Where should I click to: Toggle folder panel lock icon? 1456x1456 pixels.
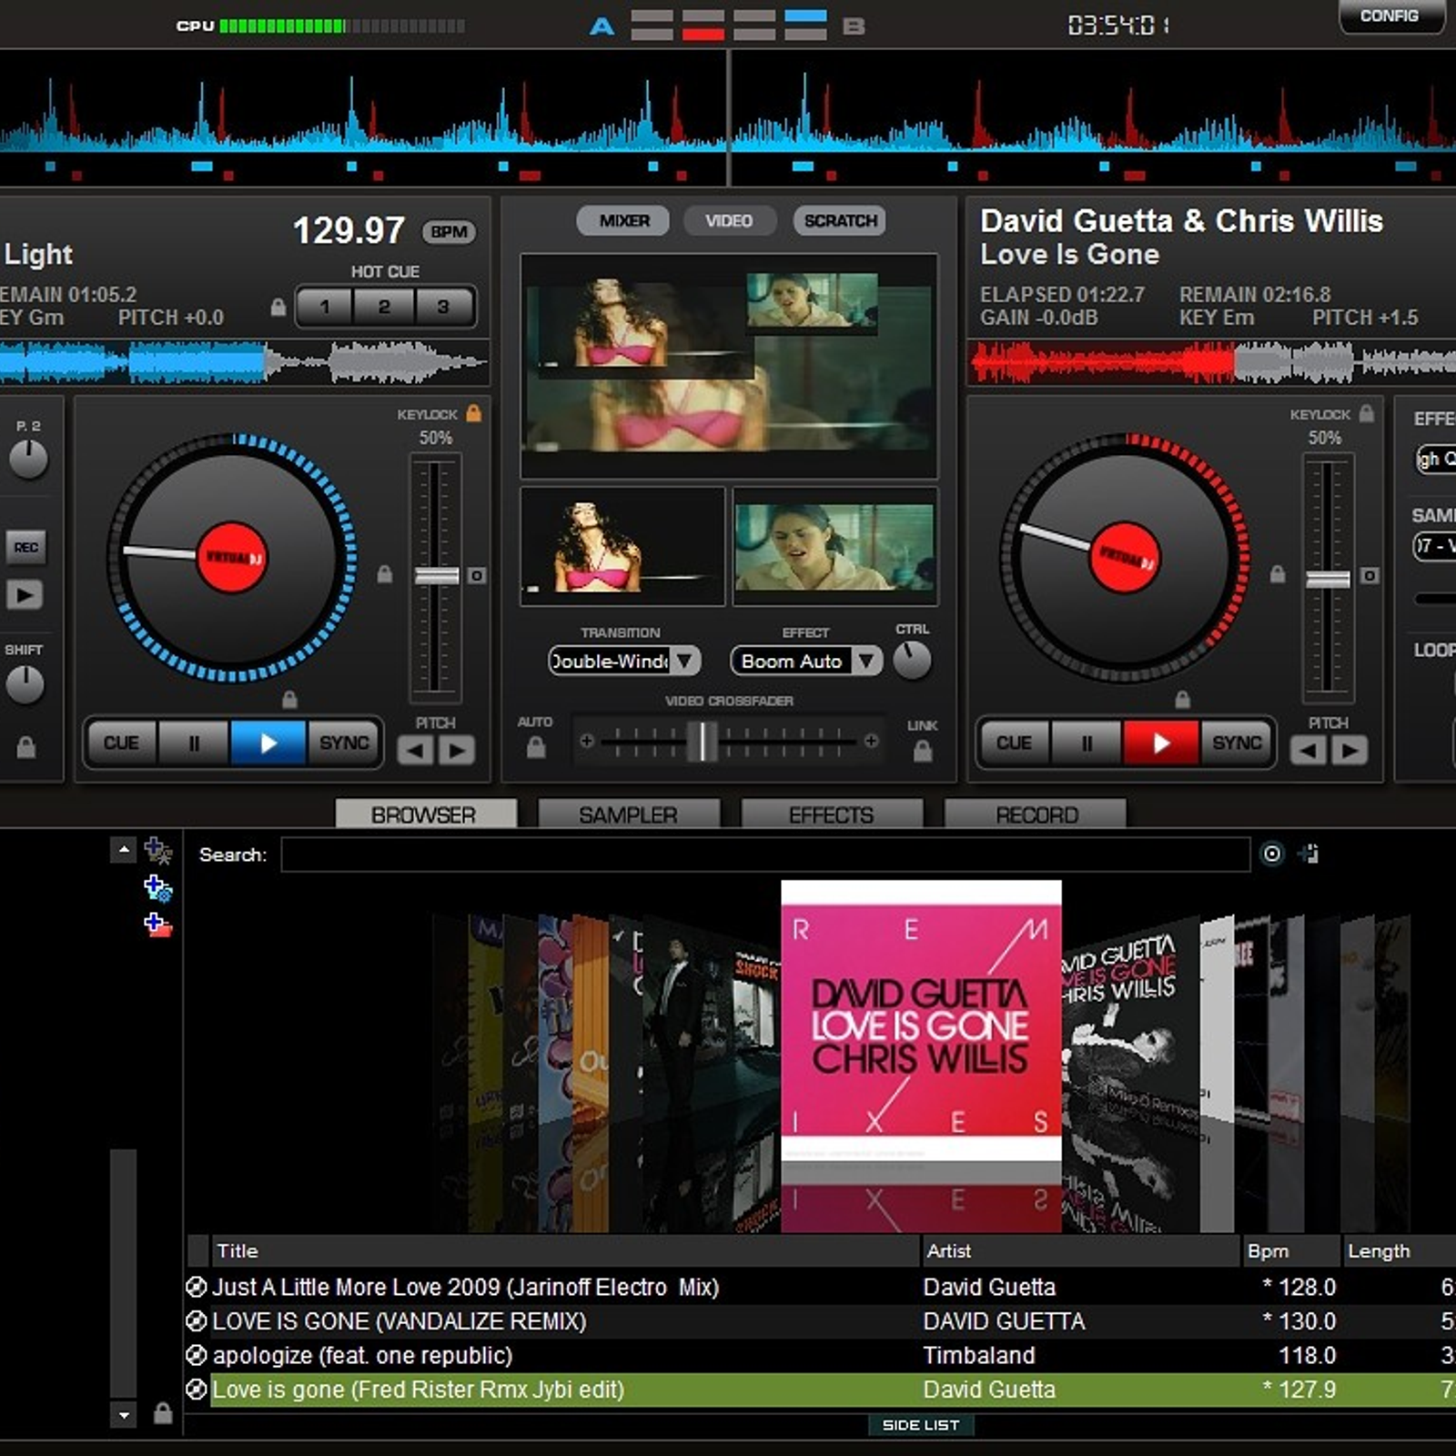tap(163, 1413)
